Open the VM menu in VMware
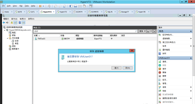This screenshot has height=104, width=195. 21,6
